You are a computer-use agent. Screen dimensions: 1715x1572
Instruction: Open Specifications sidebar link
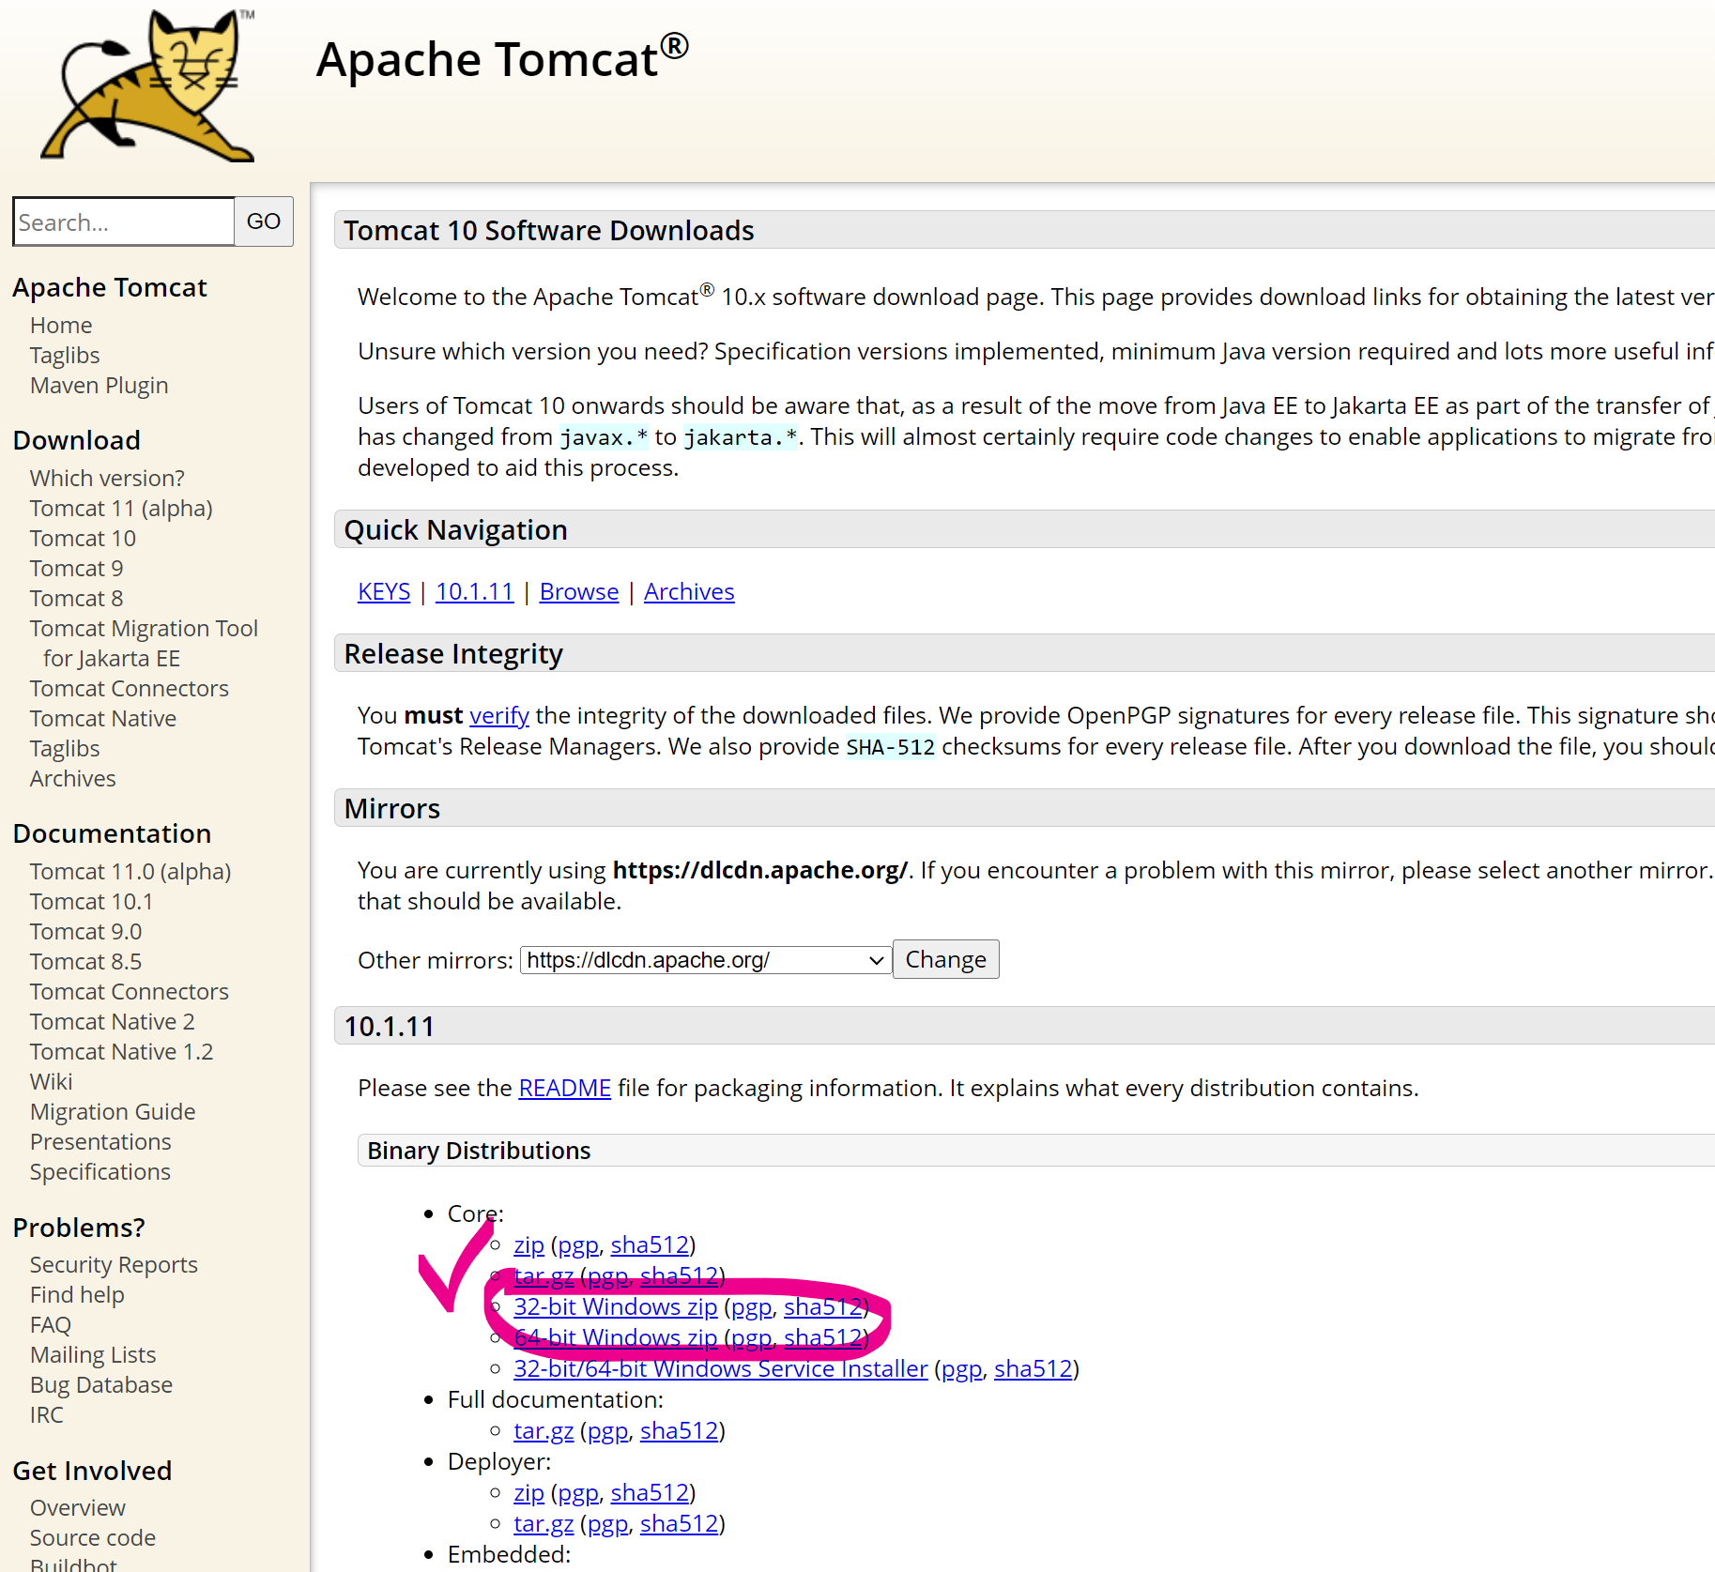pos(100,1171)
